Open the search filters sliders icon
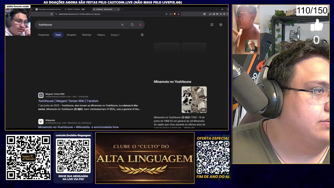Image resolution: width=334 pixels, height=188 pixels. pyautogui.click(x=142, y=35)
